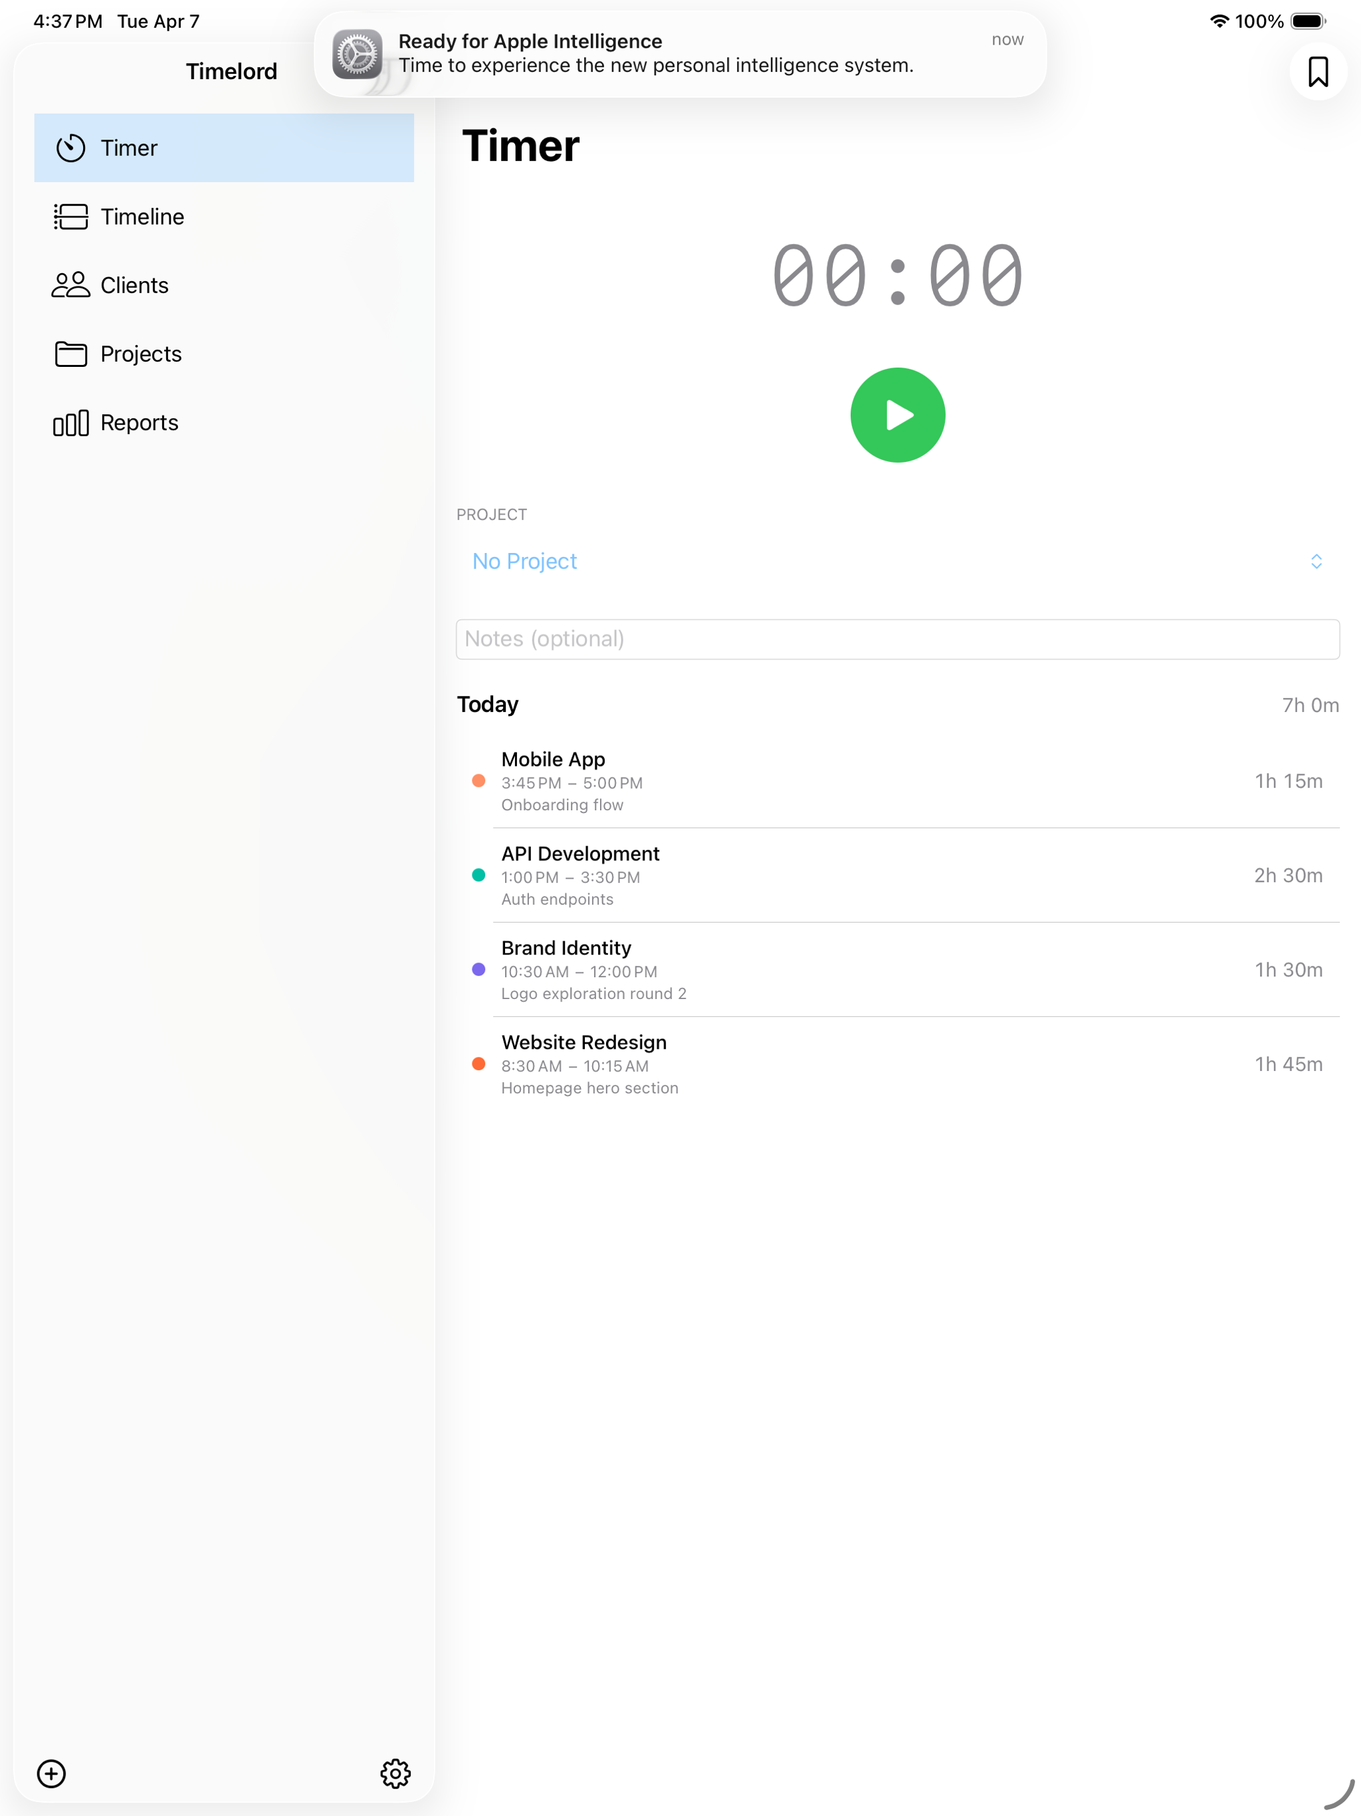Click the large Timer page heading

pos(520,146)
